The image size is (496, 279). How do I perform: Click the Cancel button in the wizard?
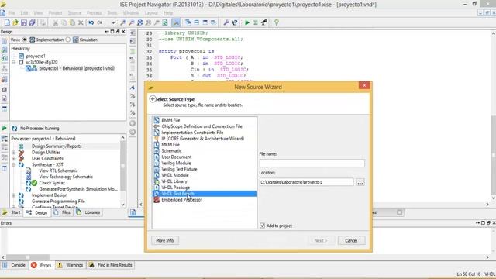351,240
